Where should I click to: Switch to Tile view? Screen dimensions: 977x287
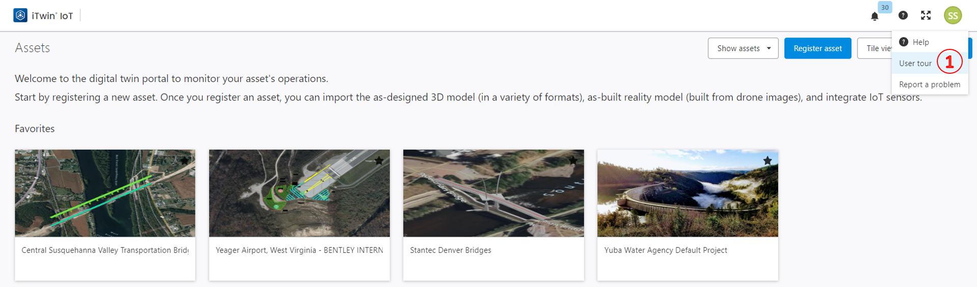click(875, 48)
